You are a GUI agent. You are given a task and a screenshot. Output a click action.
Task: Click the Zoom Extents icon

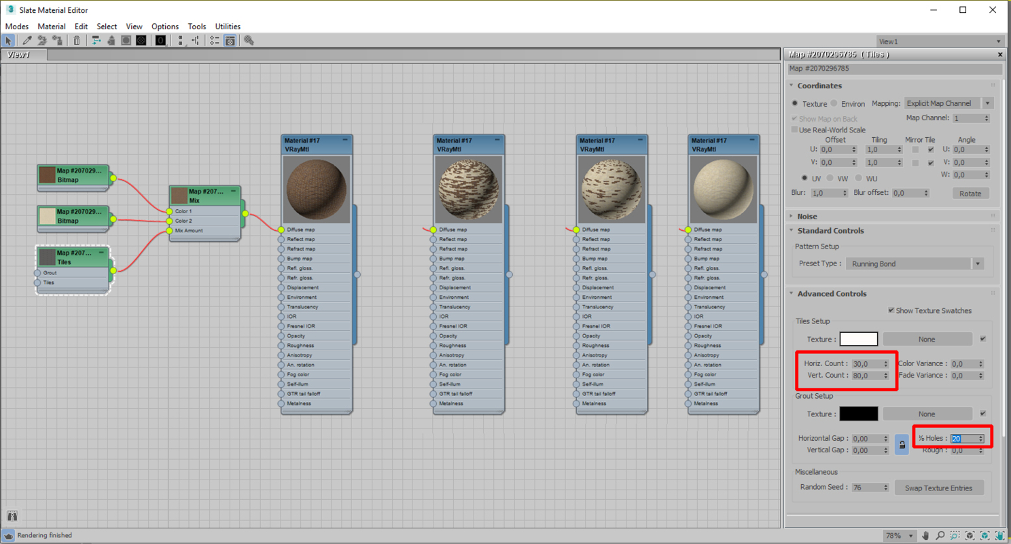[970, 536]
